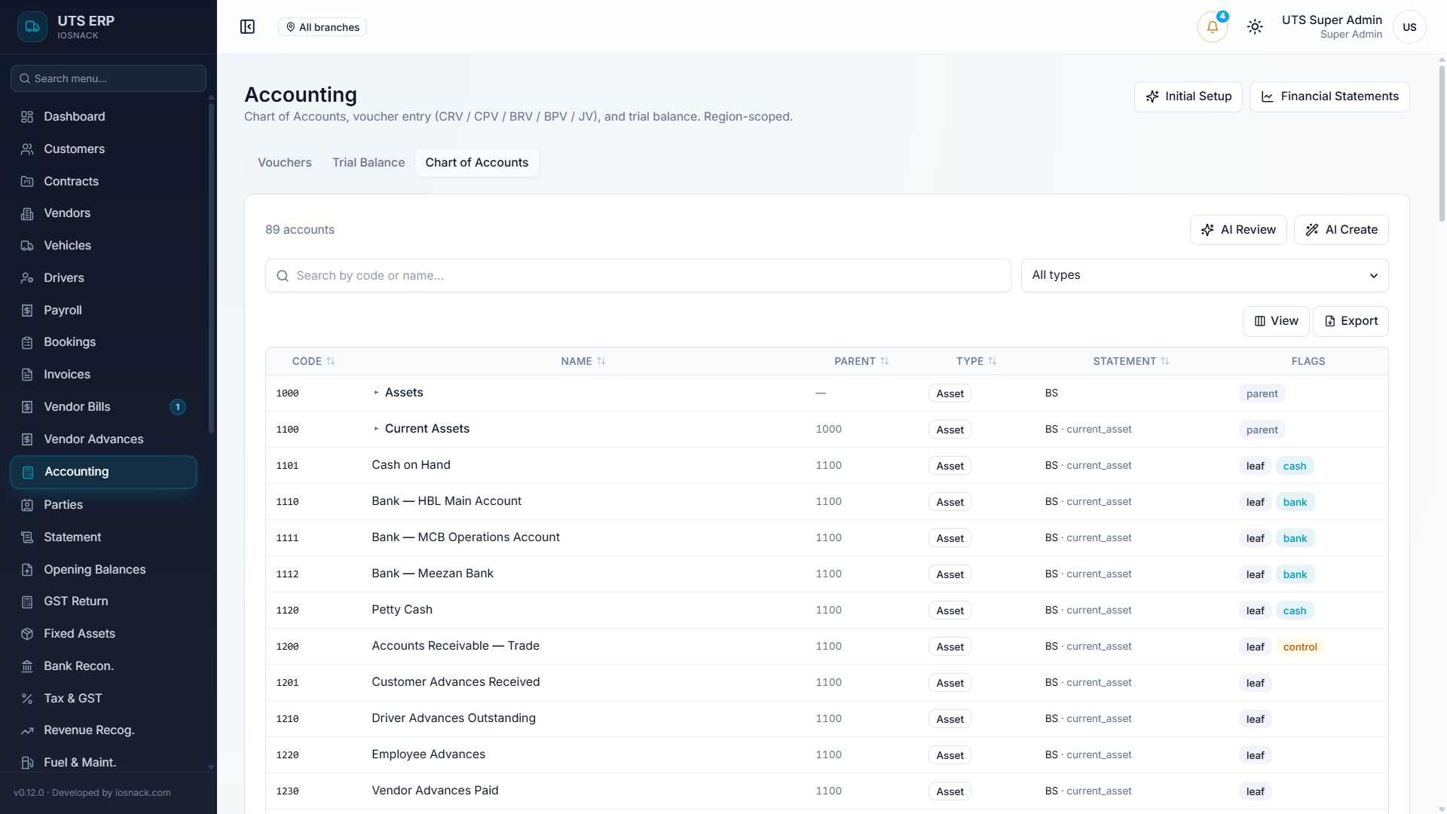Click the Statement sidebar icon
The image size is (1447, 814).
27,537
